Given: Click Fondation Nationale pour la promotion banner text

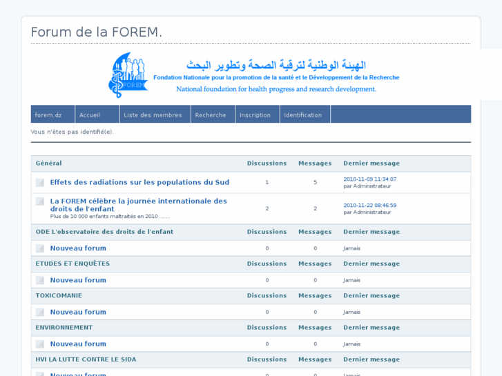Looking at the screenshot, I should [276, 77].
